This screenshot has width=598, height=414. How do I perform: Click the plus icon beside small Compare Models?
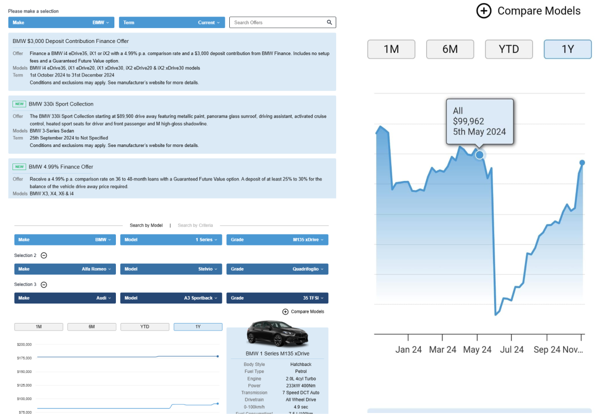285,311
